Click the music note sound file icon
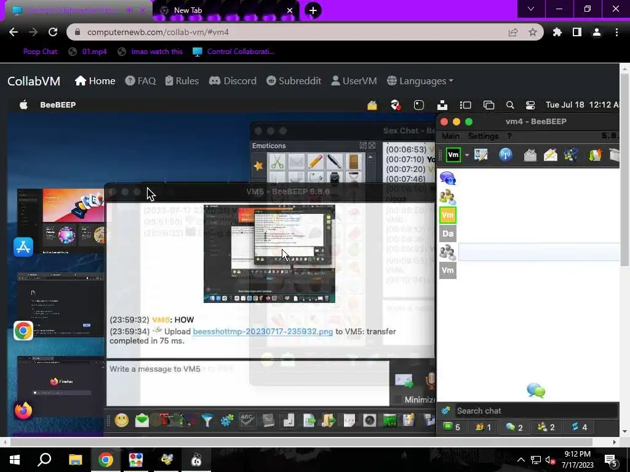Screen dimensions: 630x472 click(289, 420)
